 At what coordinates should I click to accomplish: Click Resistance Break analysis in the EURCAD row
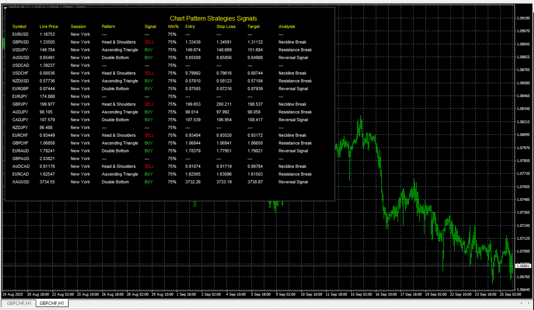coord(295,174)
